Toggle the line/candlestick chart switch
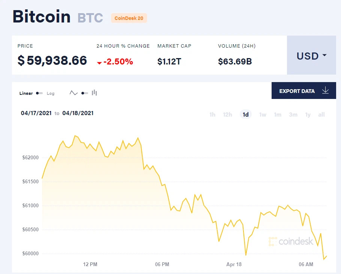 tap(84, 93)
